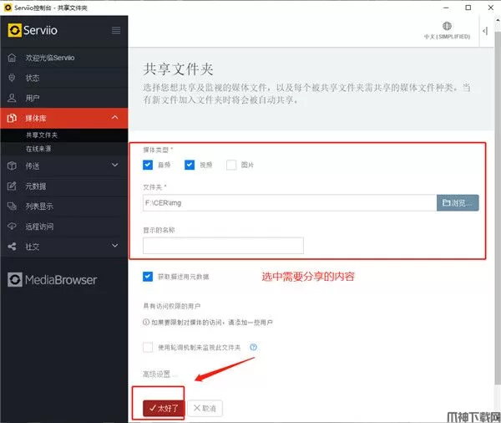
Task: Click the vertical scrollbar on the right
Action: click(x=498, y=208)
